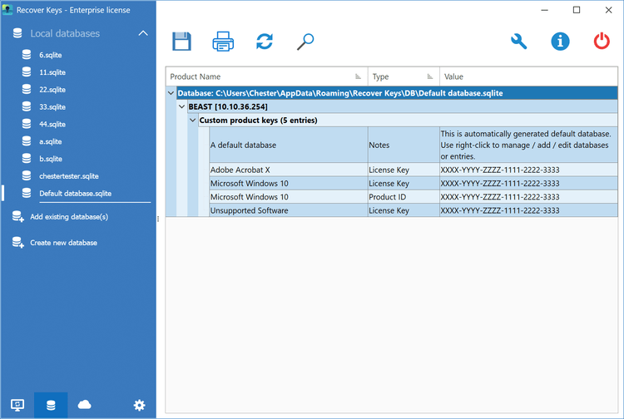Click the Print icon in toolbar
Image resolution: width=624 pixels, height=419 pixels.
click(x=223, y=42)
